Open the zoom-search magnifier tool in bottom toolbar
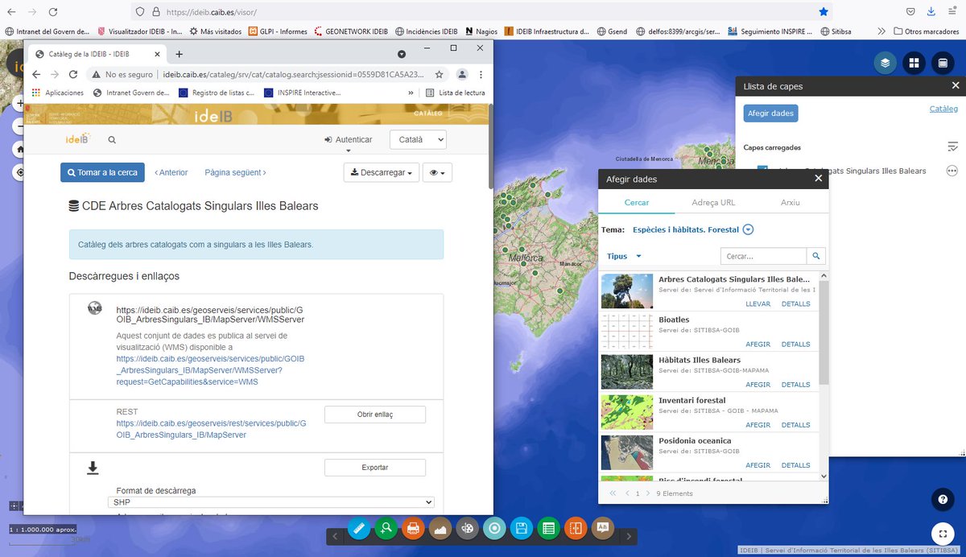Viewport: 966px width, 557px height. coord(386,529)
